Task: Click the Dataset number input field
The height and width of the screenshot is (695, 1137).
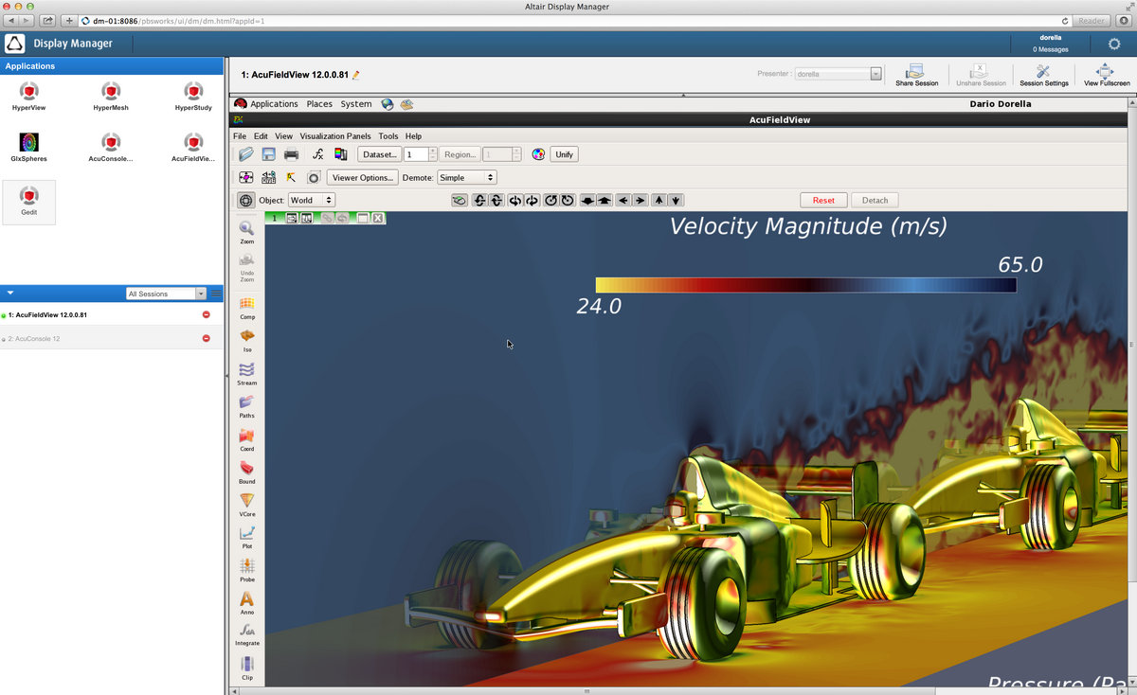Action: (415, 154)
